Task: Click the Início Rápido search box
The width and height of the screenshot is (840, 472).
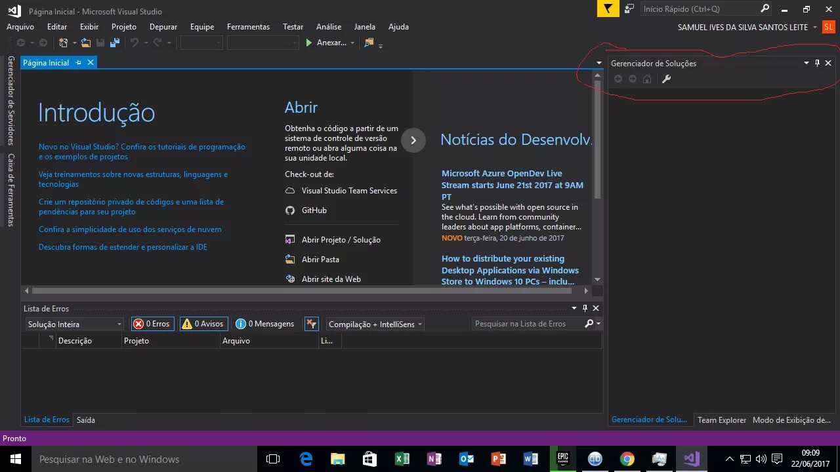Action: pos(700,9)
